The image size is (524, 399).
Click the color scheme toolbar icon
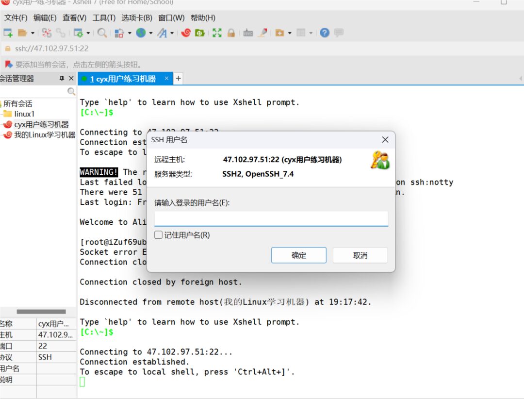click(x=119, y=33)
